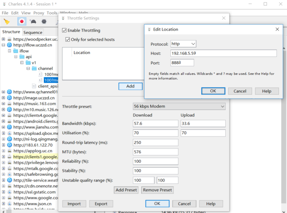Viewport: 287px width, 213px height.
Task: Click the Add Preset button
Action: (126, 190)
